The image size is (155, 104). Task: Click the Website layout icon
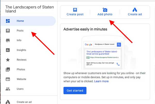[8, 79]
